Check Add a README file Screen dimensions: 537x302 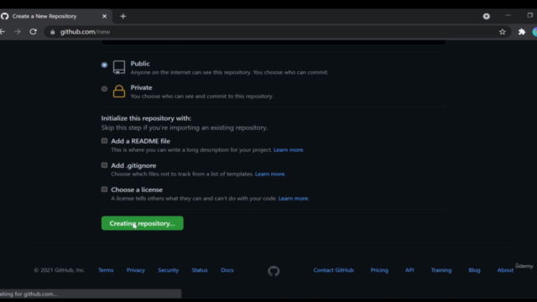click(x=104, y=141)
